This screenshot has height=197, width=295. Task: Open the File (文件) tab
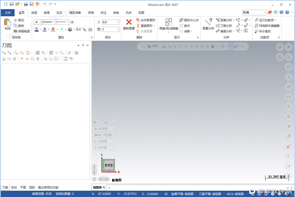(8, 13)
